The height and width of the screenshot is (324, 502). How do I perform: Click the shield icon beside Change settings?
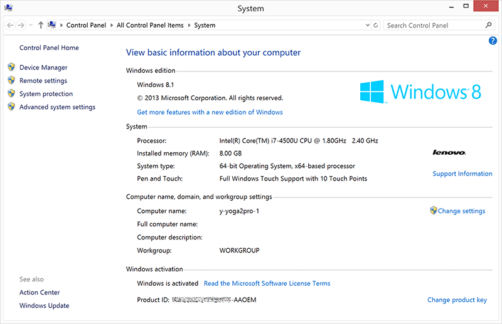[x=434, y=210]
